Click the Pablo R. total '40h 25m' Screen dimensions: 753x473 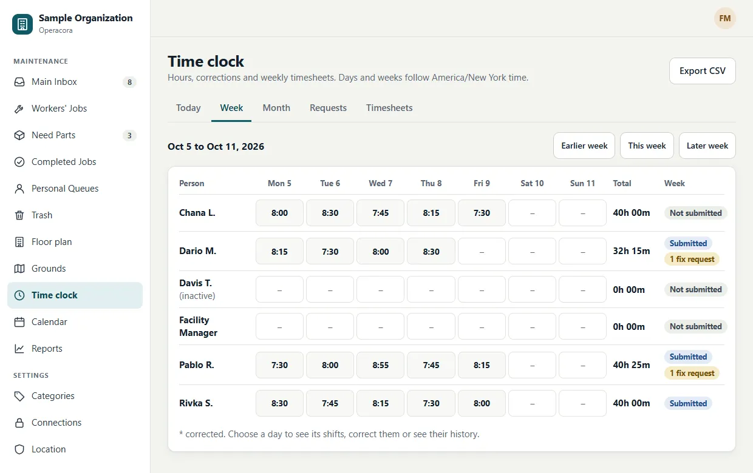pyautogui.click(x=632, y=365)
